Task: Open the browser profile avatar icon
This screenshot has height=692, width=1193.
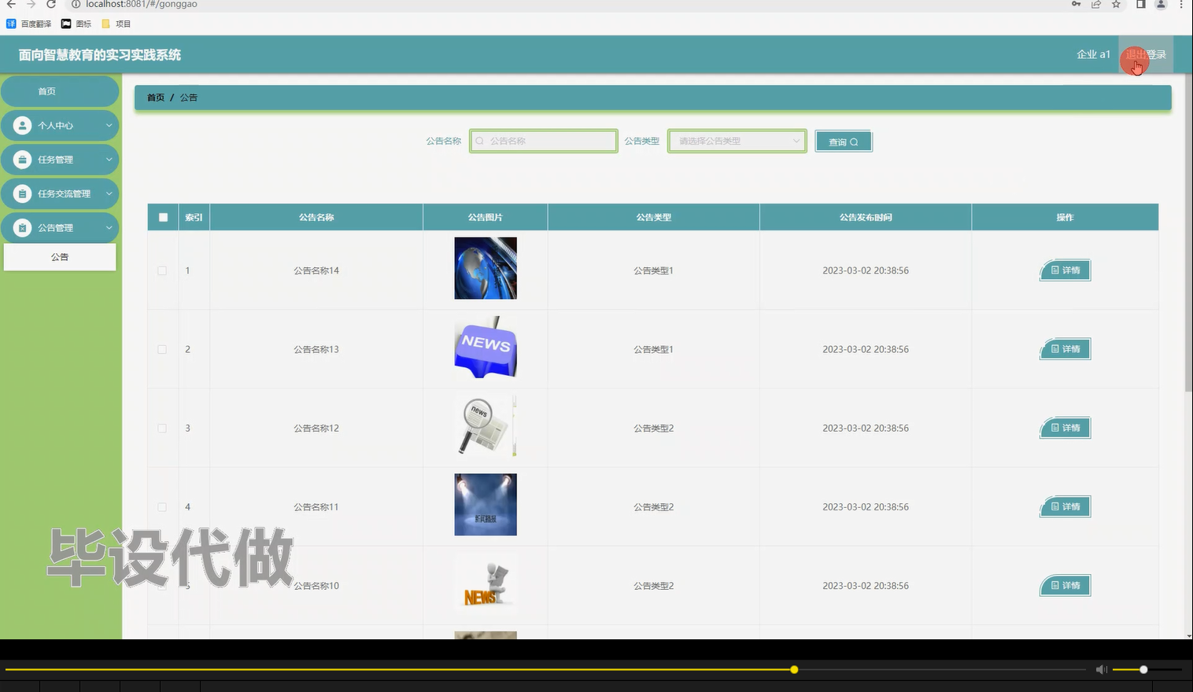Action: click(x=1161, y=4)
